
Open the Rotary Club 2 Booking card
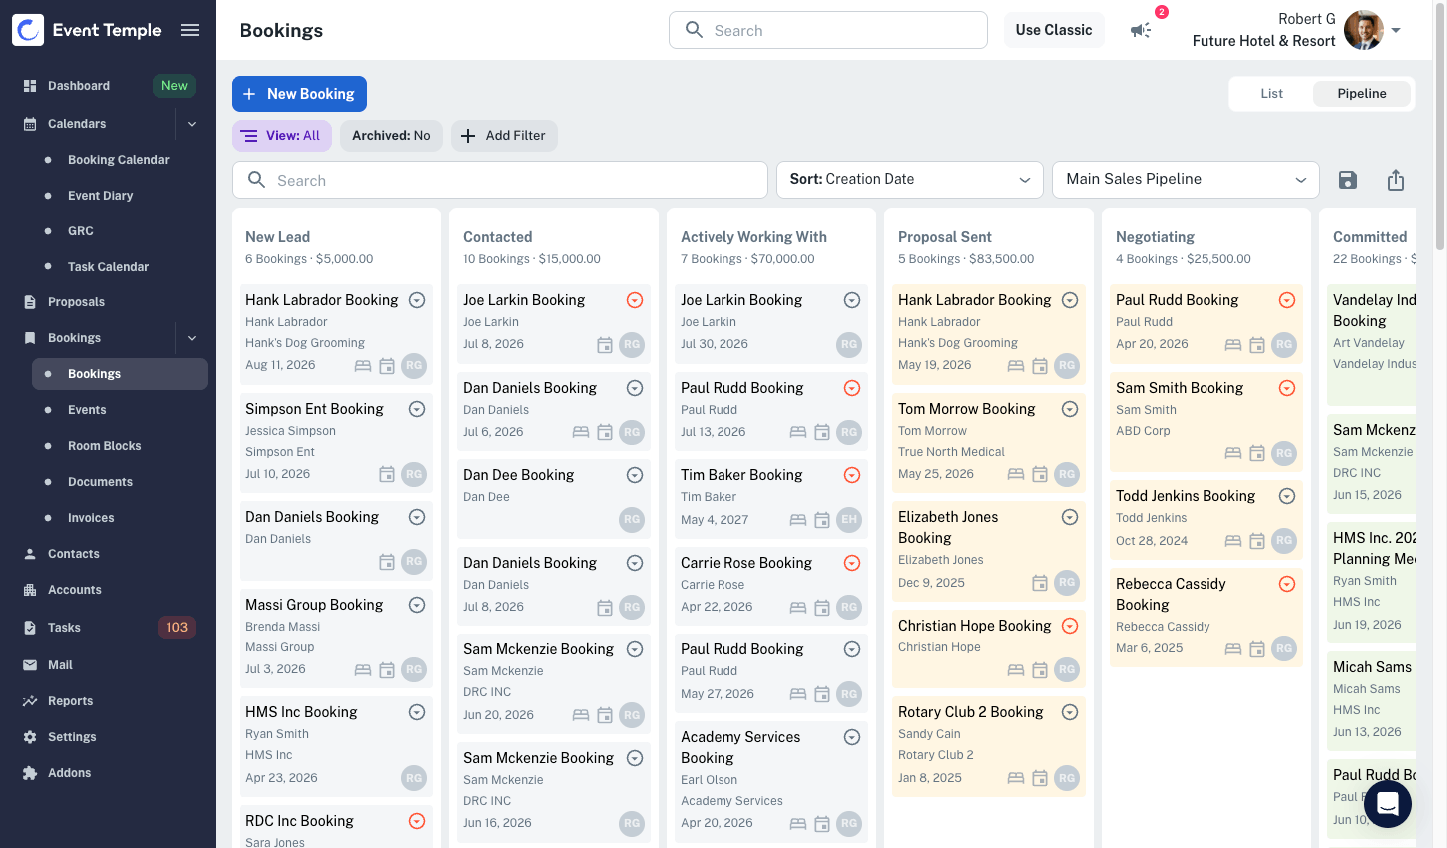(989, 745)
